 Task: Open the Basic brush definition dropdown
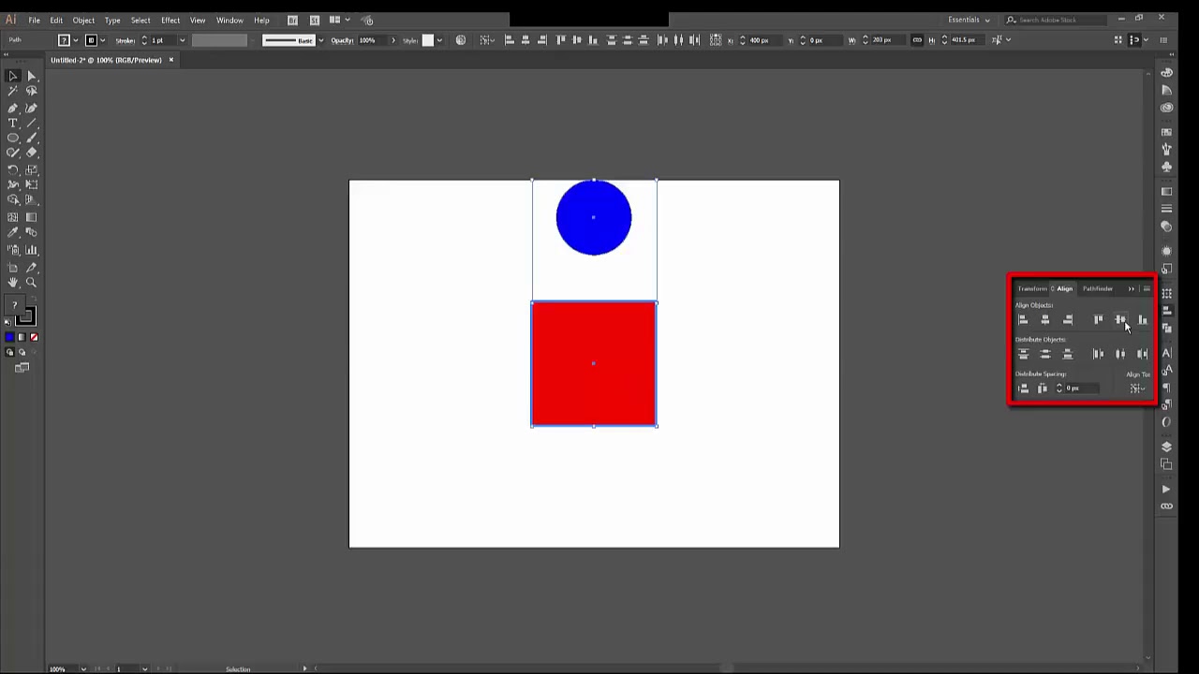[320, 40]
